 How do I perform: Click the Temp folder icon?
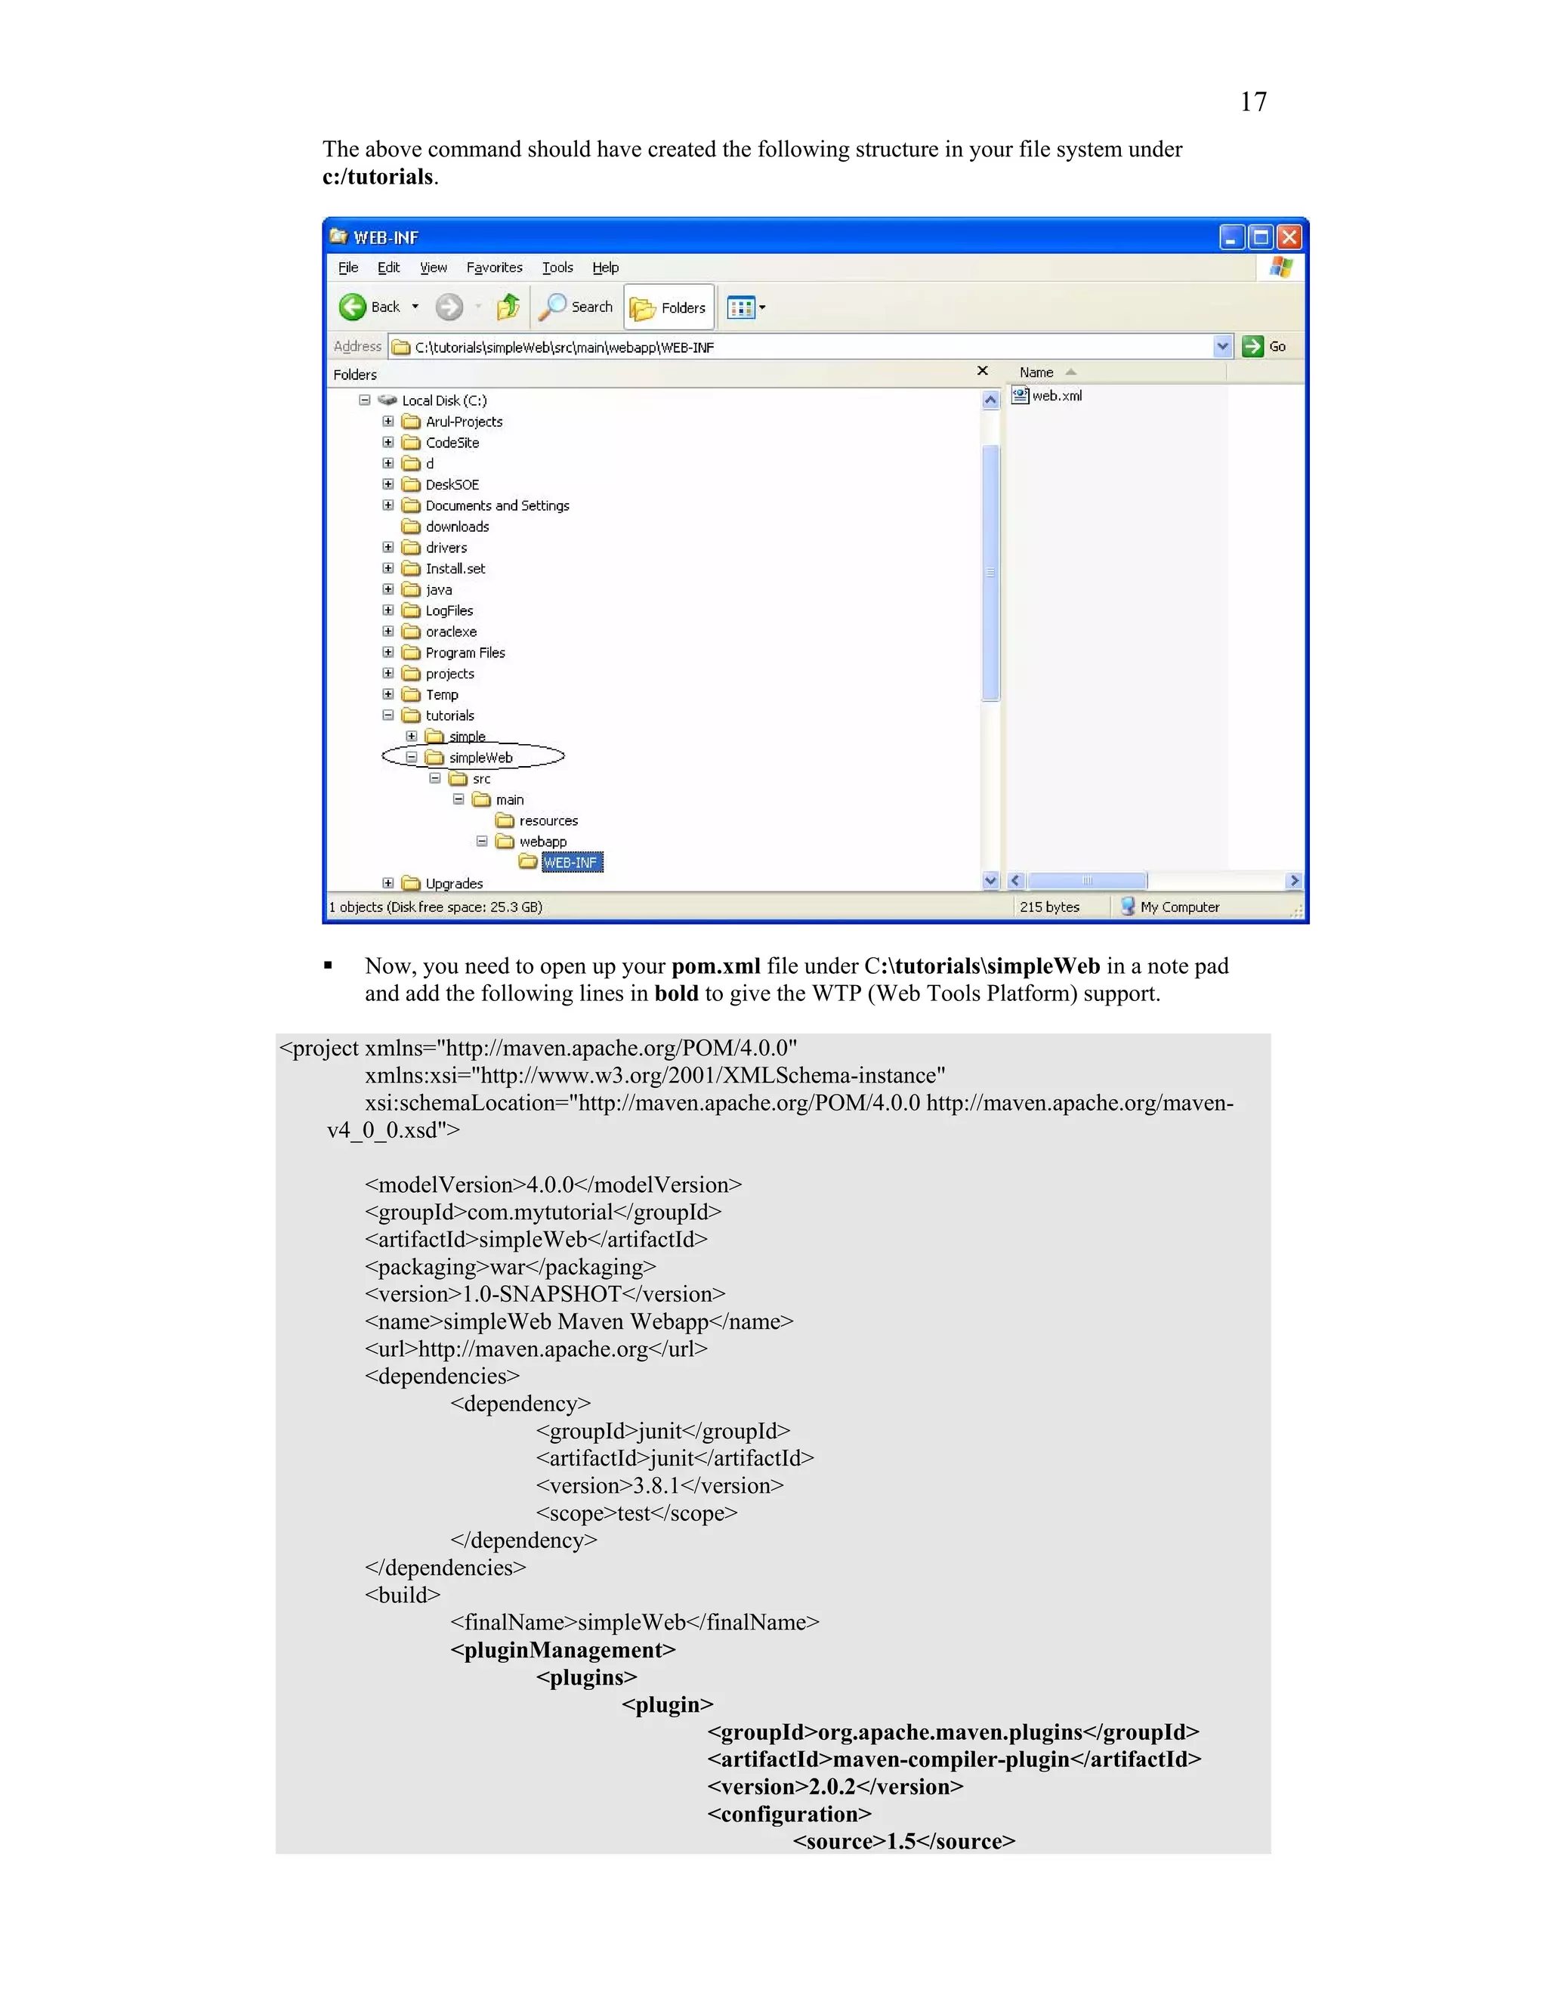coord(412,695)
